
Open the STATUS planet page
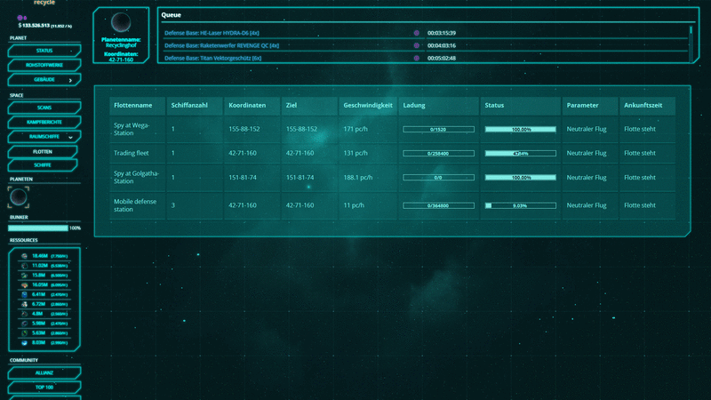pyautogui.click(x=44, y=51)
